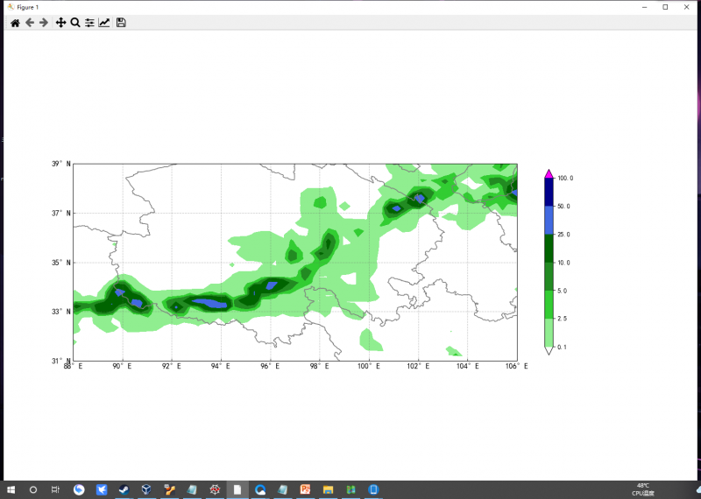
Task: Go forward to next view
Action: 44,23
